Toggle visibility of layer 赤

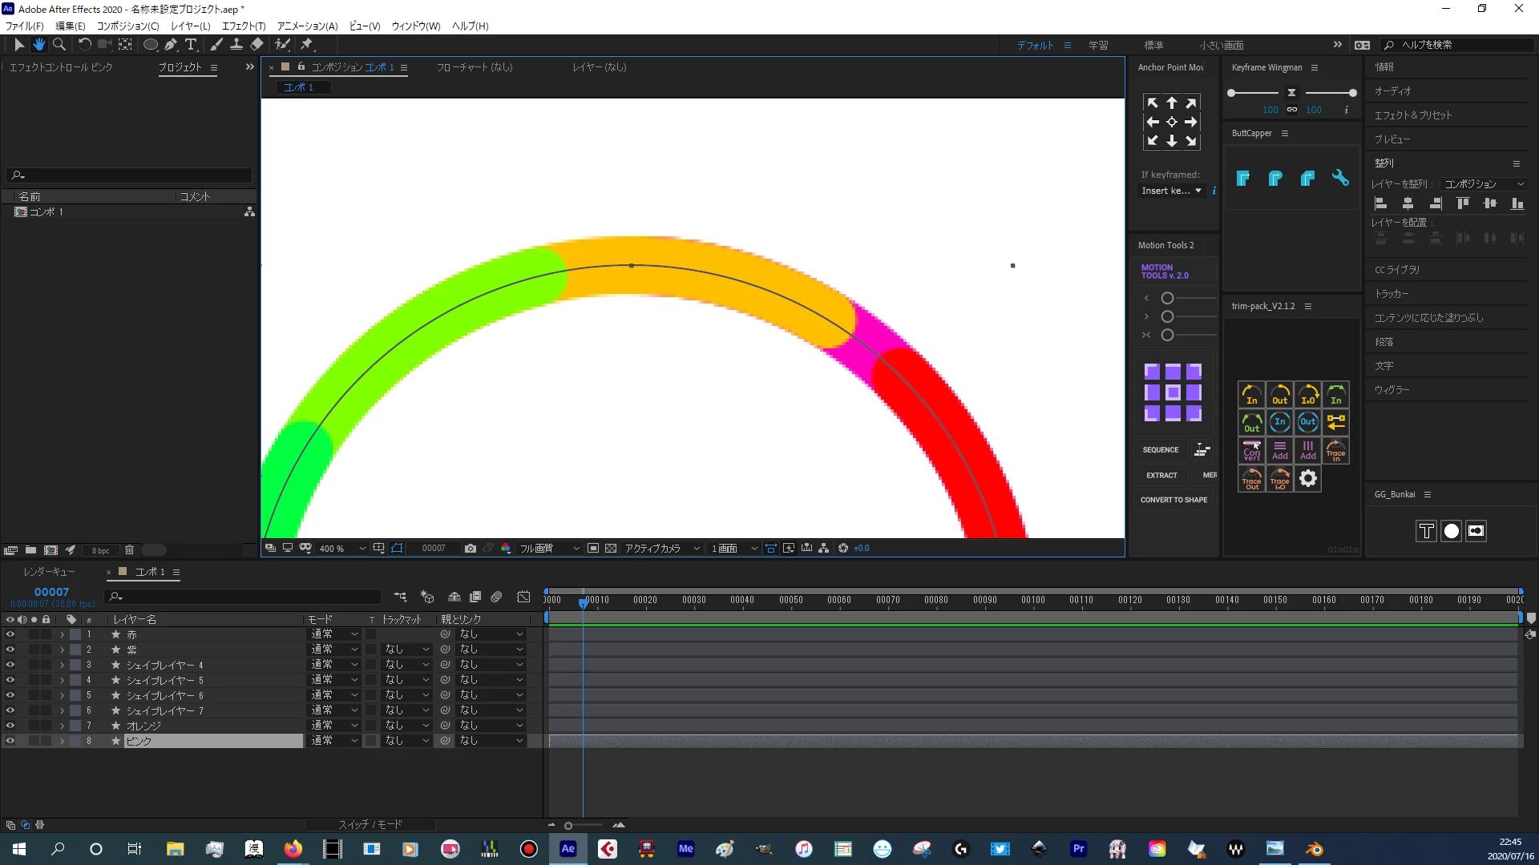[x=10, y=634]
